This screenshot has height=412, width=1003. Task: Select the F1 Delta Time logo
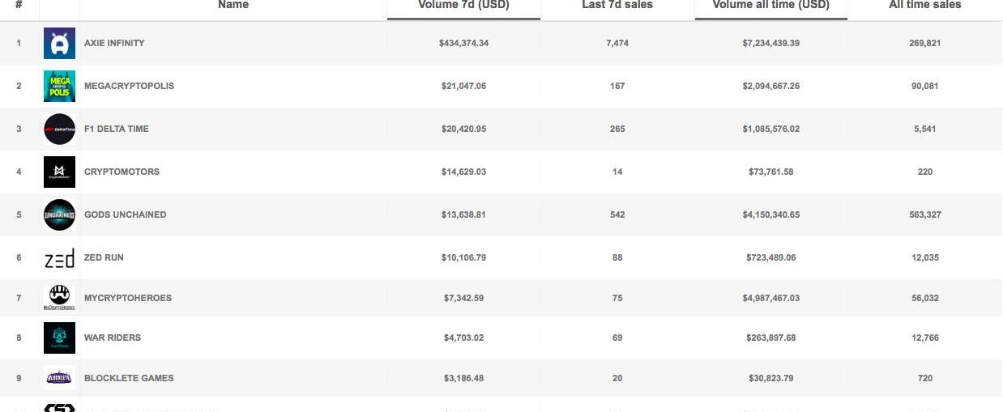click(x=59, y=129)
